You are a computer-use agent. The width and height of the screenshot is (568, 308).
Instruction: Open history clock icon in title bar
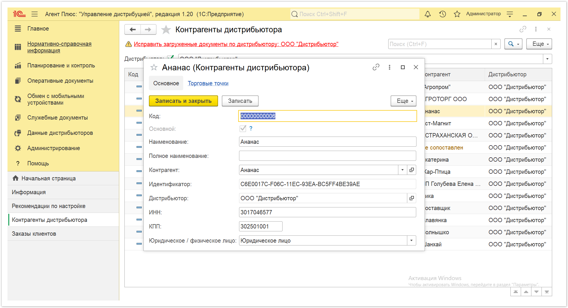(442, 14)
